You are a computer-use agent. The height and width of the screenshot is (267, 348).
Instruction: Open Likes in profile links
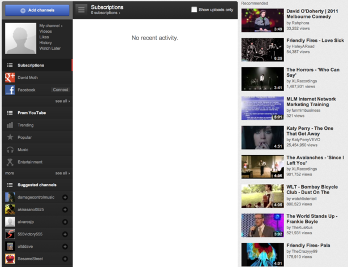(x=44, y=37)
